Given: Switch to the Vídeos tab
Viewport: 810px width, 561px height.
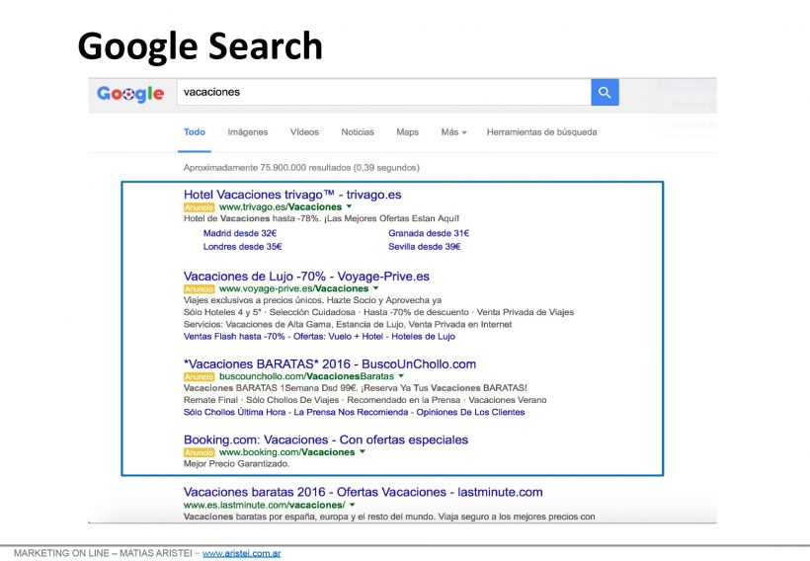Looking at the screenshot, I should coord(304,132).
